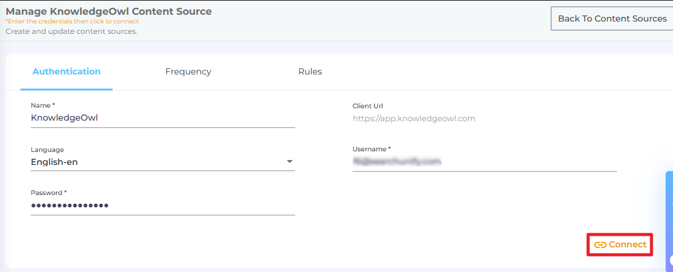The width and height of the screenshot is (673, 272).
Task: Click the orange enter credentials hint text
Action: coord(72,22)
